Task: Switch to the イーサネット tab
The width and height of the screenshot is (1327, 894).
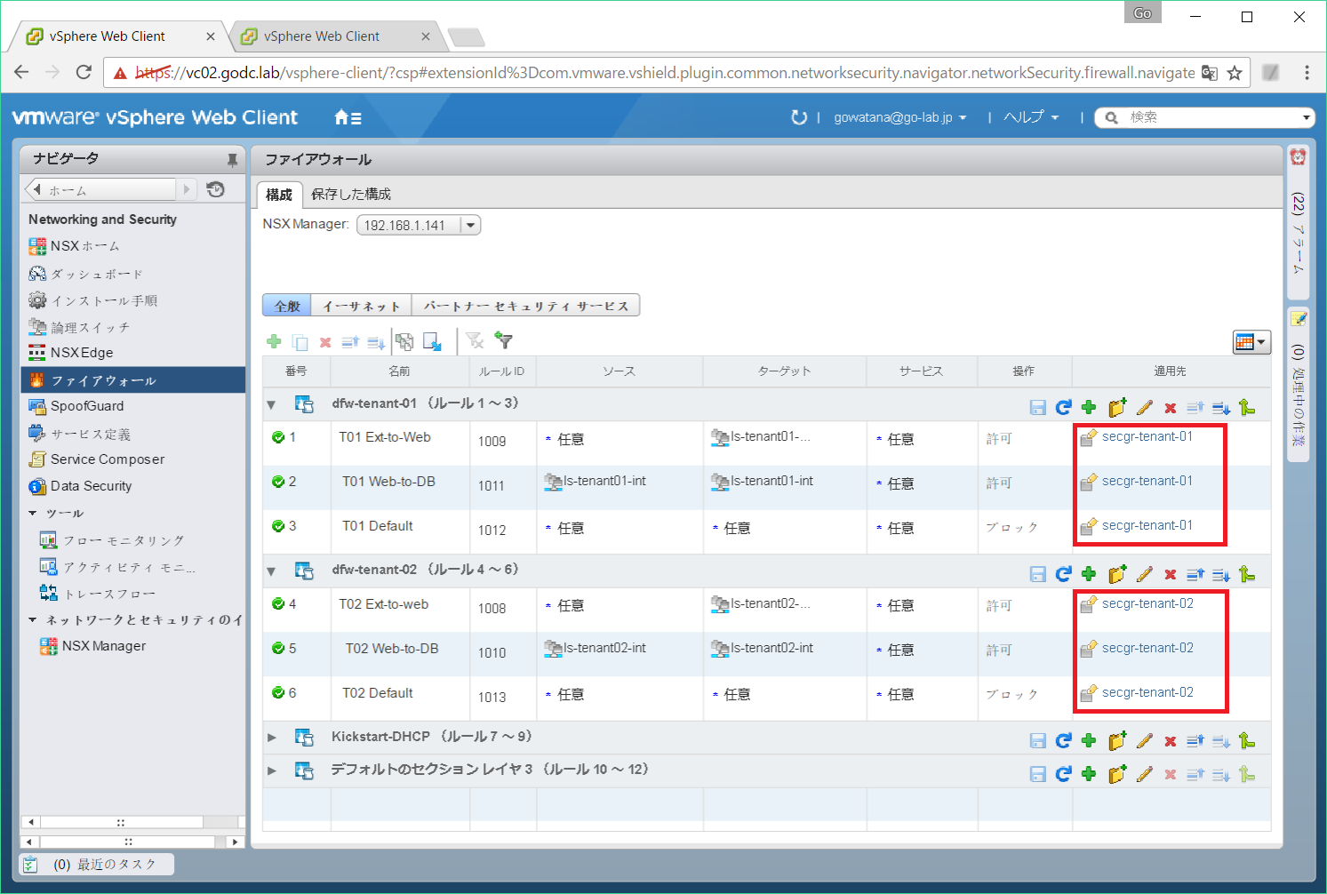Action: tap(362, 306)
